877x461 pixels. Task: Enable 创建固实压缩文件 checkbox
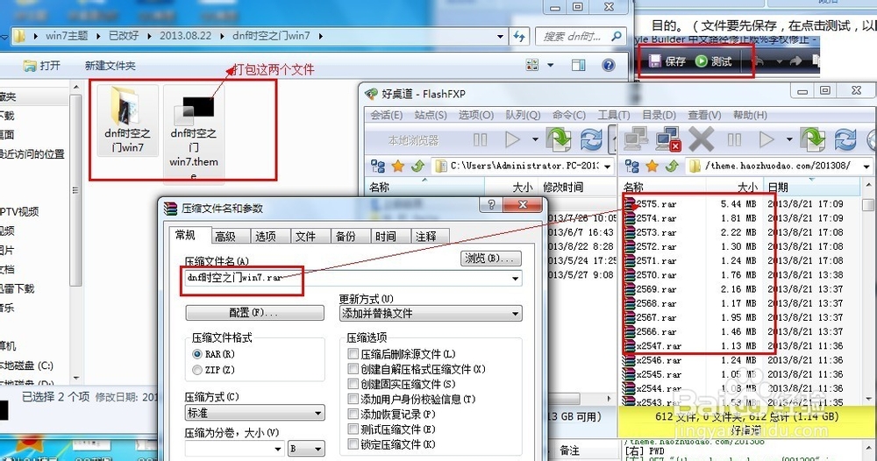point(353,384)
